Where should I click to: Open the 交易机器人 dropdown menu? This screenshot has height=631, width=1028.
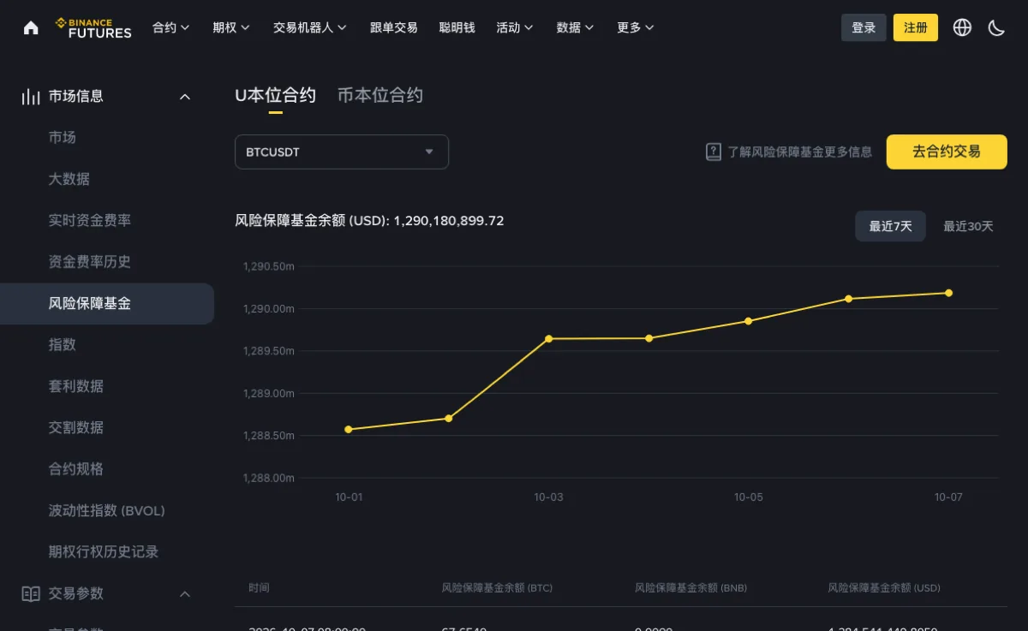tap(310, 27)
